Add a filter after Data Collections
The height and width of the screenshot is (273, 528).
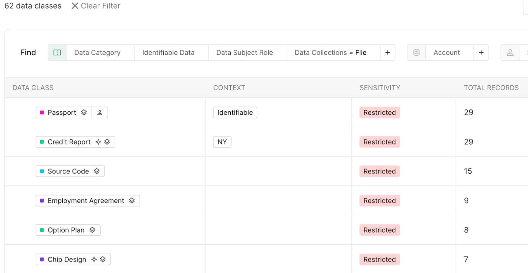tap(388, 53)
